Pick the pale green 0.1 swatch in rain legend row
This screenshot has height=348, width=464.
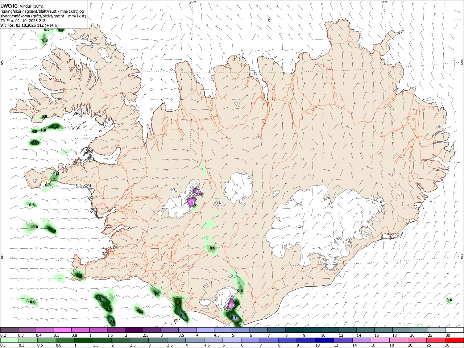(9, 340)
